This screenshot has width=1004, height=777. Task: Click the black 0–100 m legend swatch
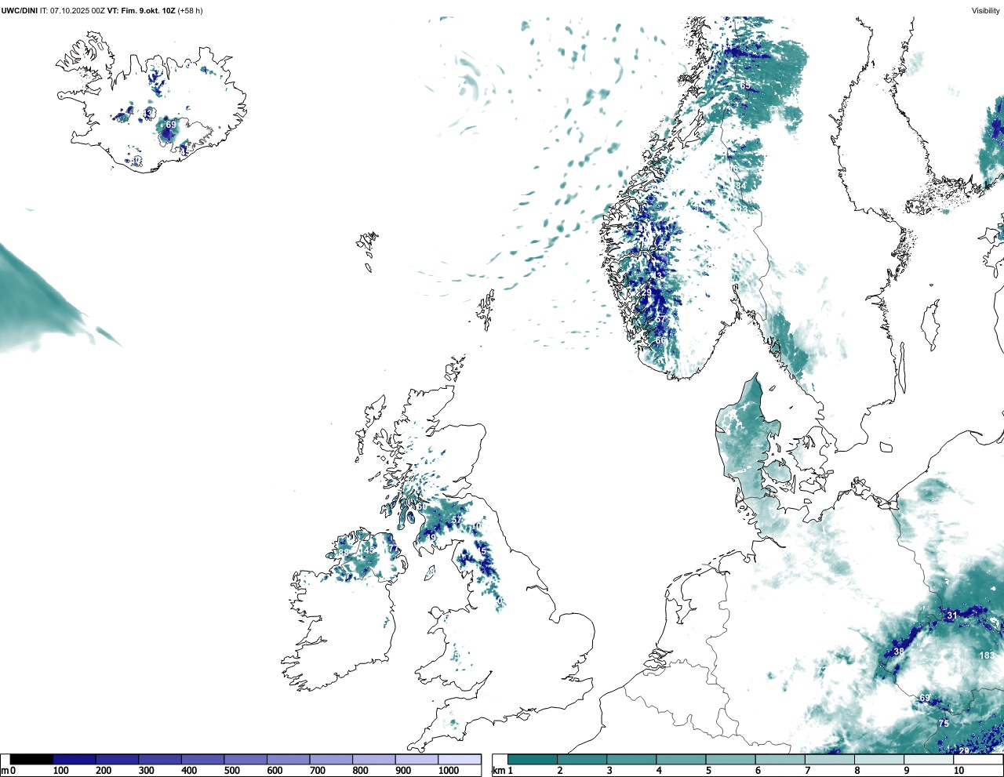click(x=32, y=759)
